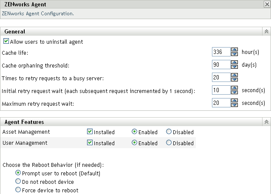
Task: Decrease Maximum retry request wait seconds
Action: click(x=234, y=105)
